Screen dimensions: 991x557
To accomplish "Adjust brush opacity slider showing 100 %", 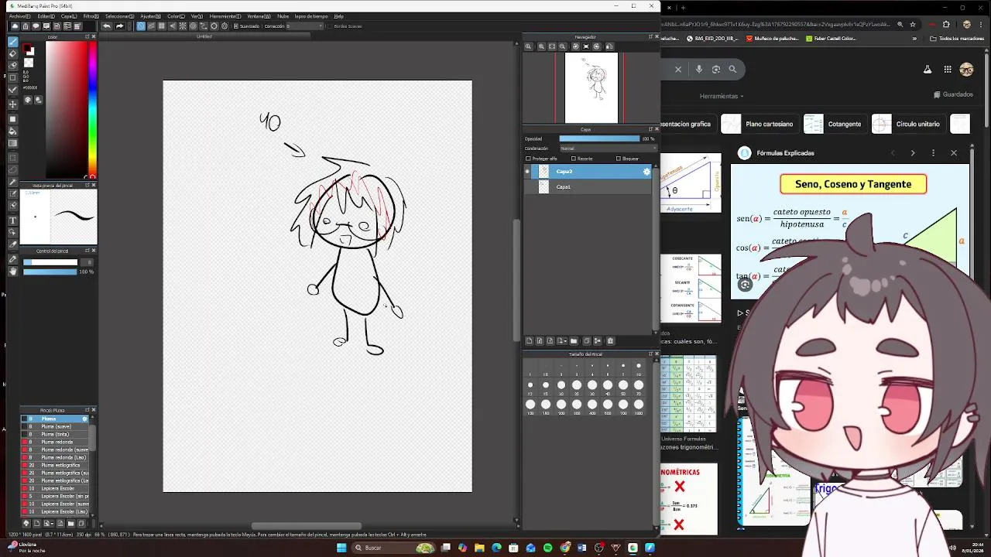I will coord(50,272).
